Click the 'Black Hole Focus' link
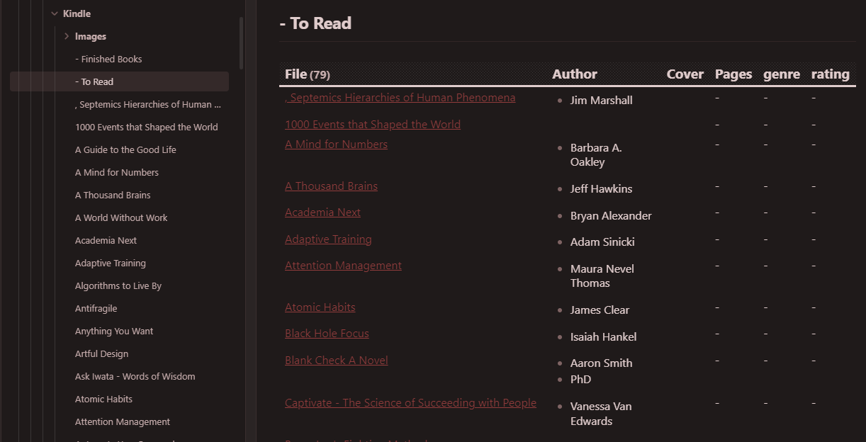 pyautogui.click(x=327, y=334)
